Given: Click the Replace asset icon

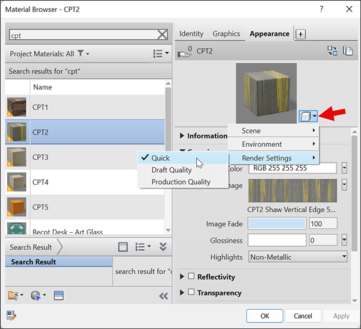Looking at the screenshot, I should point(332,51).
